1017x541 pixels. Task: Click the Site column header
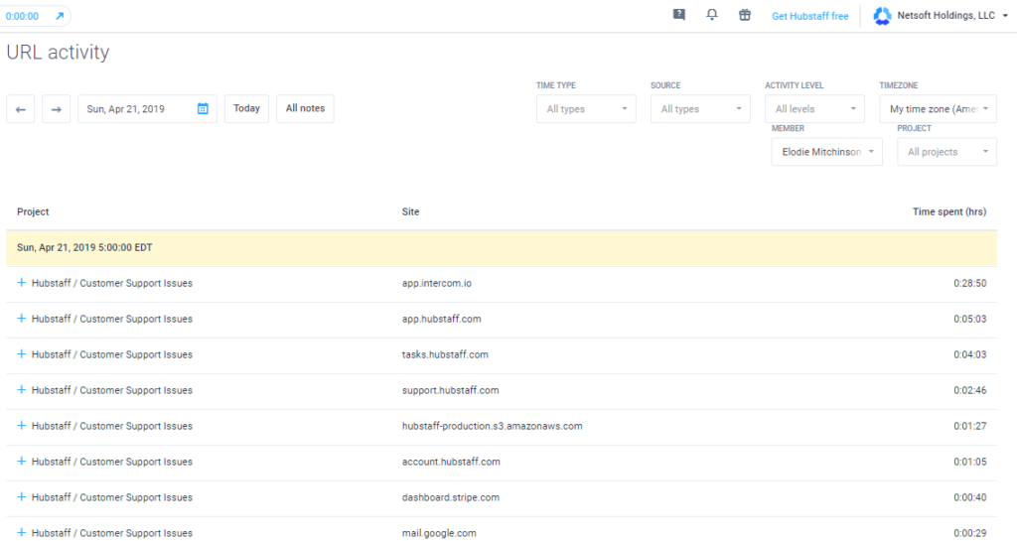click(410, 211)
